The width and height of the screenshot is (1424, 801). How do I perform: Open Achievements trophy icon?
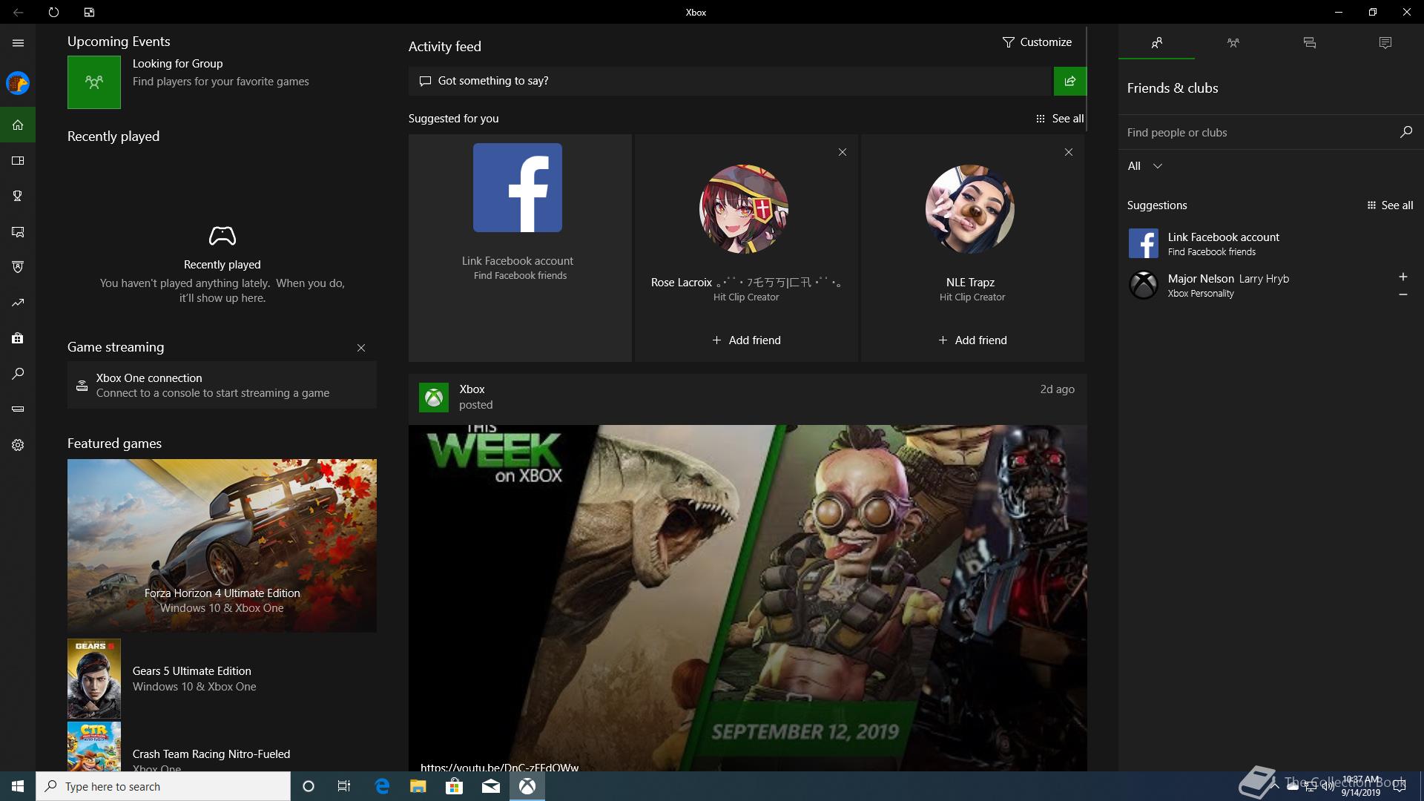point(18,196)
